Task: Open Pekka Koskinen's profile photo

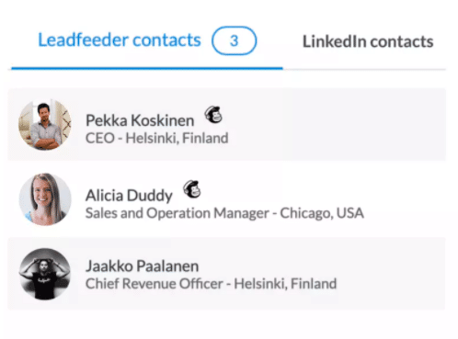Action: [x=45, y=125]
